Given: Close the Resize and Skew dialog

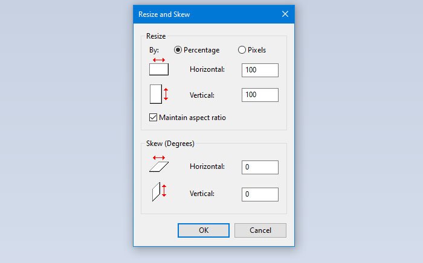Looking at the screenshot, I should coord(285,14).
